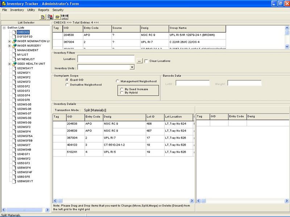Click the CHECKS grid scroll down arrow
Screen dimensions: 290x217
(287, 47)
